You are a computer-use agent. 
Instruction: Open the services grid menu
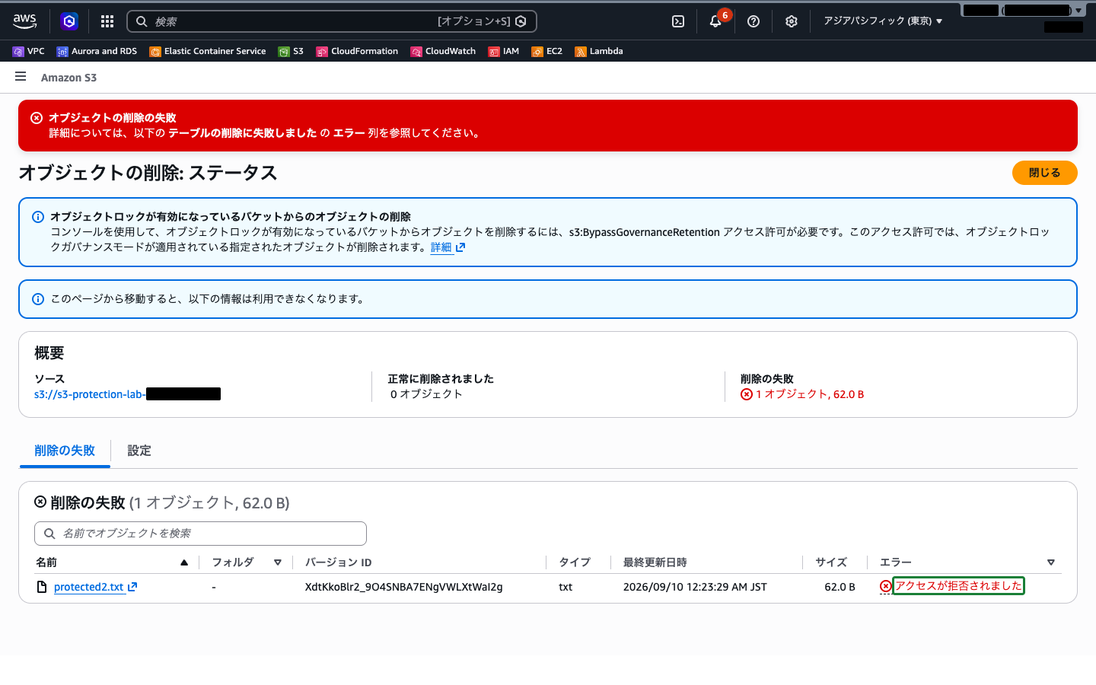[x=107, y=21]
